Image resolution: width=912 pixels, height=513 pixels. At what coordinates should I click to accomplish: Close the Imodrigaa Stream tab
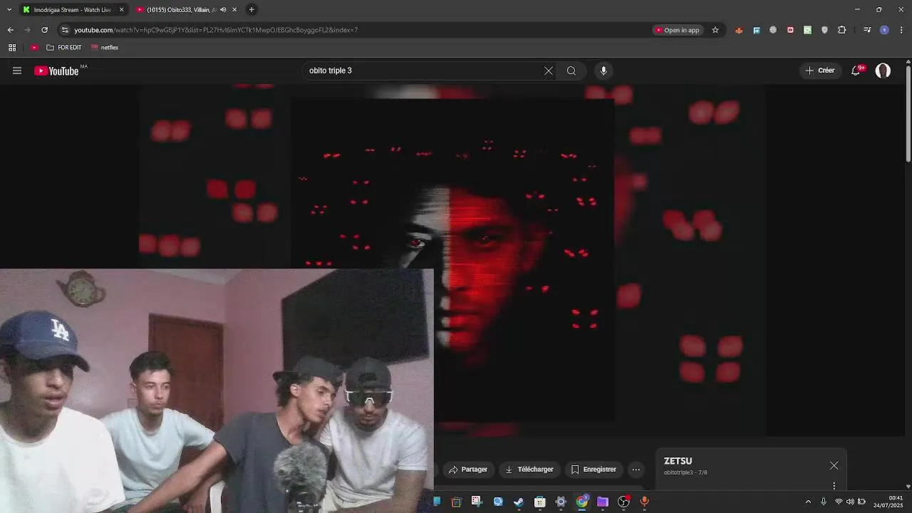pos(121,10)
